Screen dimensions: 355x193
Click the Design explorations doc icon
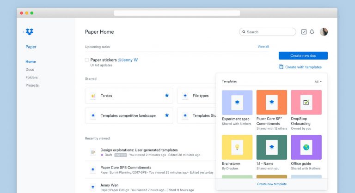(x=93, y=152)
